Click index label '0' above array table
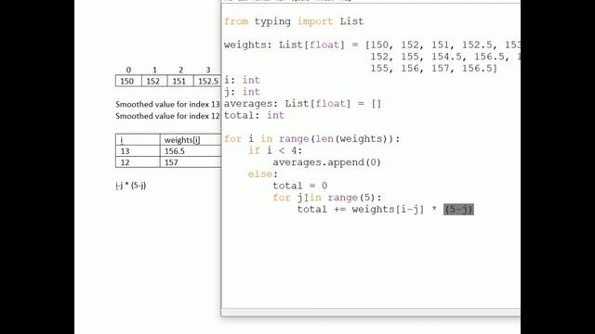 (x=128, y=71)
